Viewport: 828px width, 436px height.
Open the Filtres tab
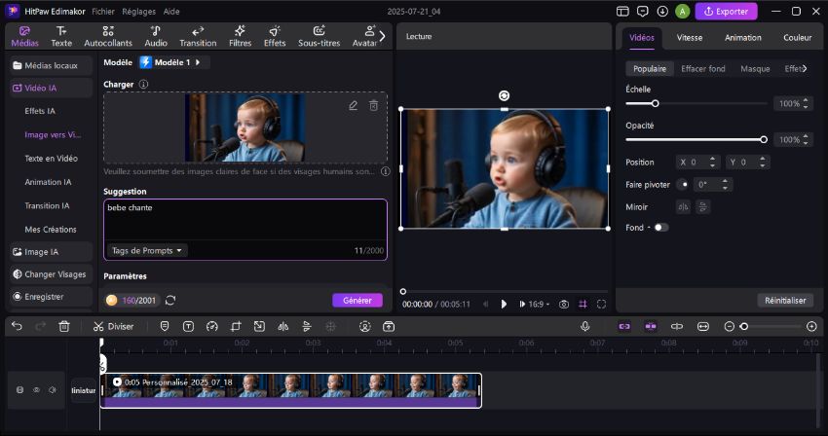tap(240, 36)
